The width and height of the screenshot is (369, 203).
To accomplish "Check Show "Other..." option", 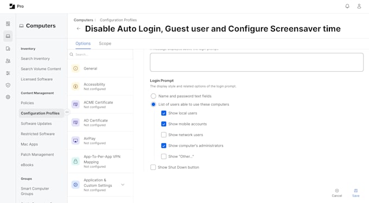I will (163, 156).
